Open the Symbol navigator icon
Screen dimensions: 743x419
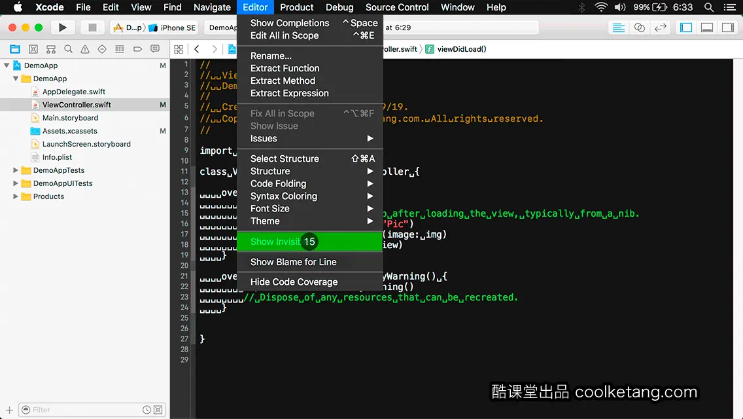[x=51, y=49]
